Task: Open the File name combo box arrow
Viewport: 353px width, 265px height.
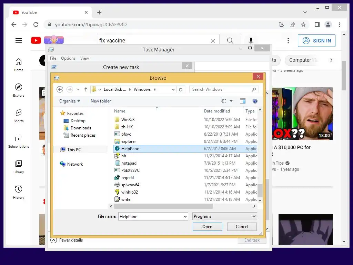Action: (185, 217)
